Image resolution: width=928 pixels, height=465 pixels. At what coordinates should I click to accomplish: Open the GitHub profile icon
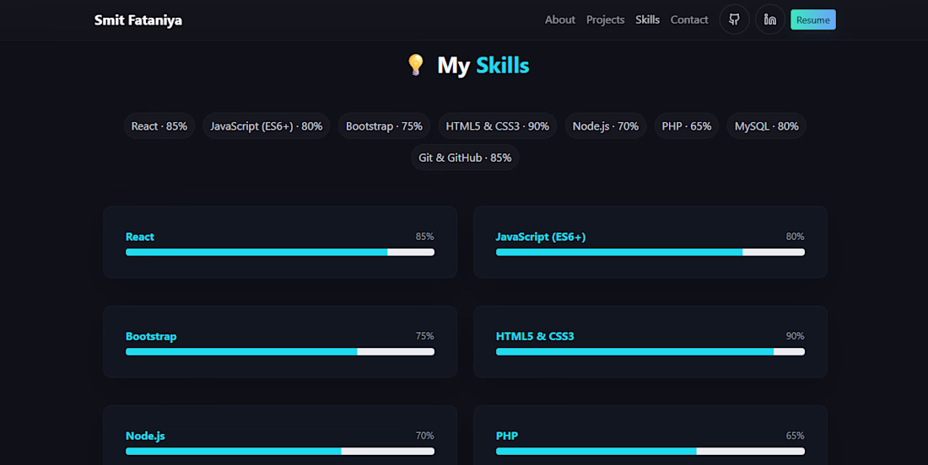pos(735,19)
